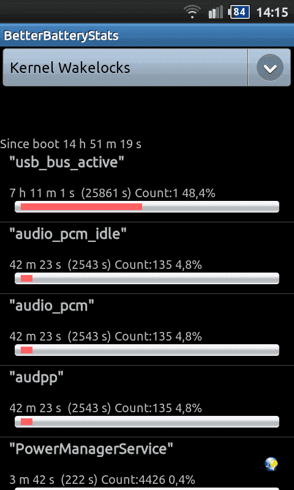Image resolution: width=294 pixels, height=490 pixels.
Task: Tap the Wi-Fi signal icon in status bar
Action: 192,12
